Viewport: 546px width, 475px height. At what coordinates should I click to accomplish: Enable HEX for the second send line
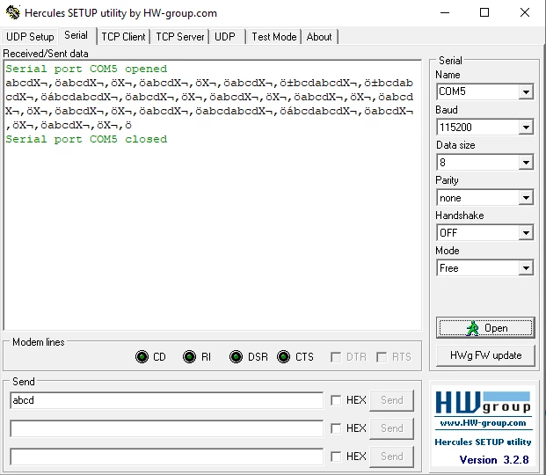click(x=336, y=428)
